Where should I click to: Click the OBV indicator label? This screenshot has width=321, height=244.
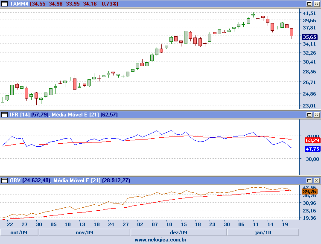point(15,180)
